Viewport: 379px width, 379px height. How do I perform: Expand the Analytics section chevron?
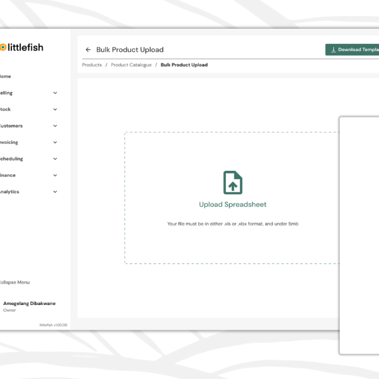55,192
